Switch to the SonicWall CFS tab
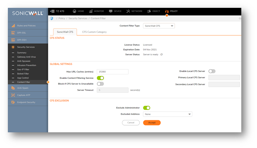The image size is (257, 148). click(x=65, y=32)
